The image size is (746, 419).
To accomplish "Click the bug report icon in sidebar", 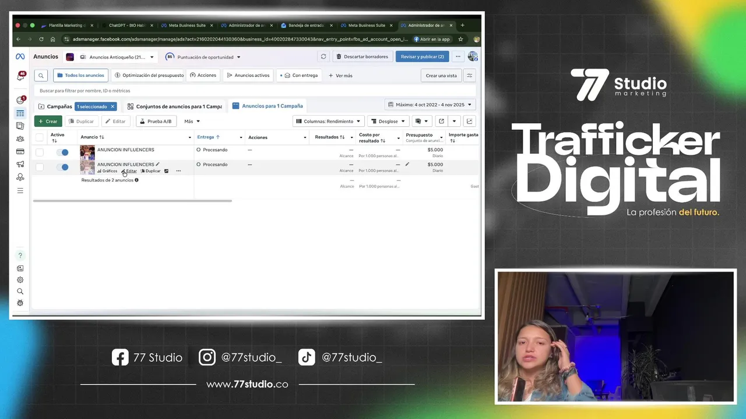I will [20, 303].
